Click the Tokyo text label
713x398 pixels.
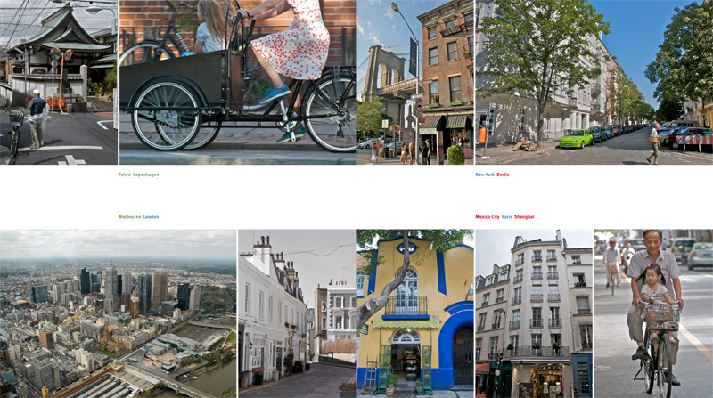[124, 175]
